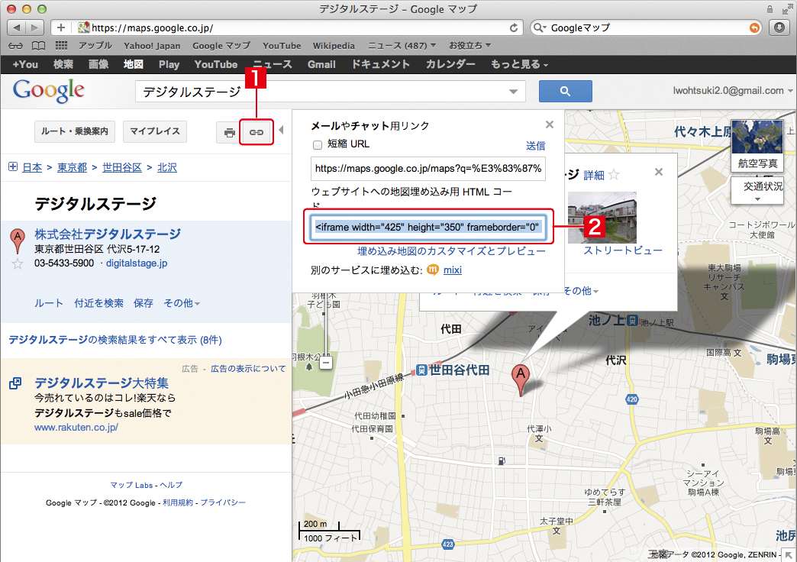797x562 pixels.
Task: Open the ニュース (487) bookmarks dropdown
Action: click(x=402, y=46)
